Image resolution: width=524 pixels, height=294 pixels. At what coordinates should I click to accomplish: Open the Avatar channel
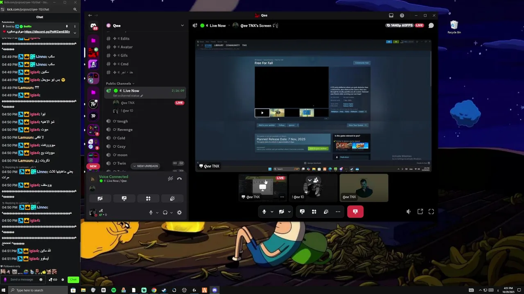click(145, 47)
